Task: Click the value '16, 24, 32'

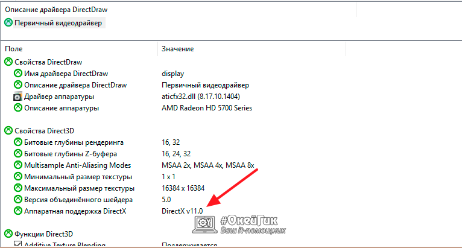Action: 176,154
